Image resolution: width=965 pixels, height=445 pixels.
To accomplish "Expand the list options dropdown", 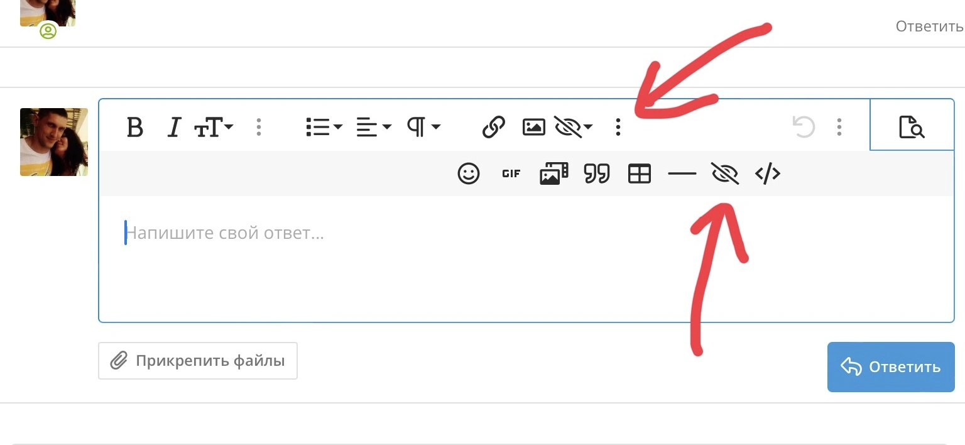I will [x=324, y=128].
